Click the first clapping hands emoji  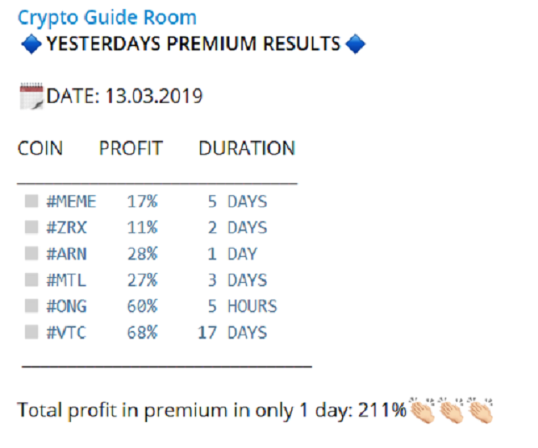click(422, 410)
